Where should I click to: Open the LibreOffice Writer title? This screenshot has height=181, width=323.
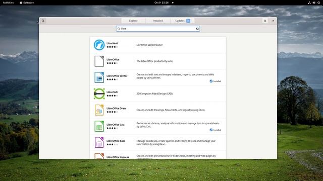click(x=117, y=76)
